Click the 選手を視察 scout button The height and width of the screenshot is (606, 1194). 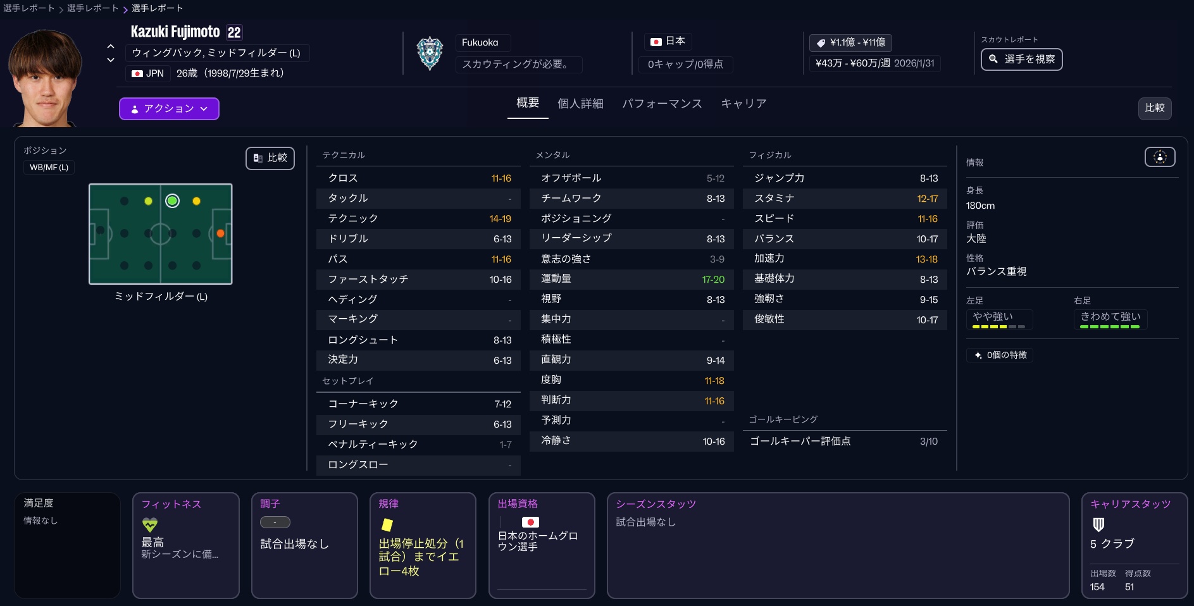pyautogui.click(x=1021, y=59)
